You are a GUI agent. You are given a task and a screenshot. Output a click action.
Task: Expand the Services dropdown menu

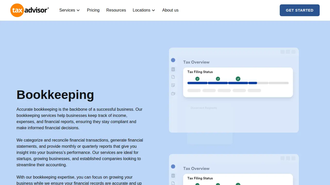click(x=69, y=10)
